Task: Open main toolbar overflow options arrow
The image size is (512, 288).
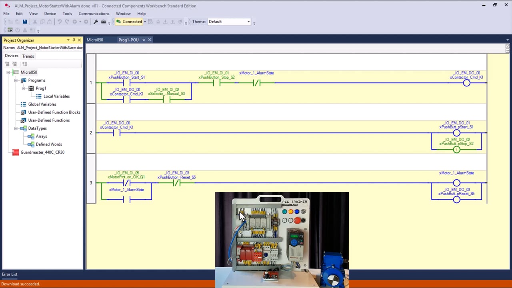Action: (109, 23)
